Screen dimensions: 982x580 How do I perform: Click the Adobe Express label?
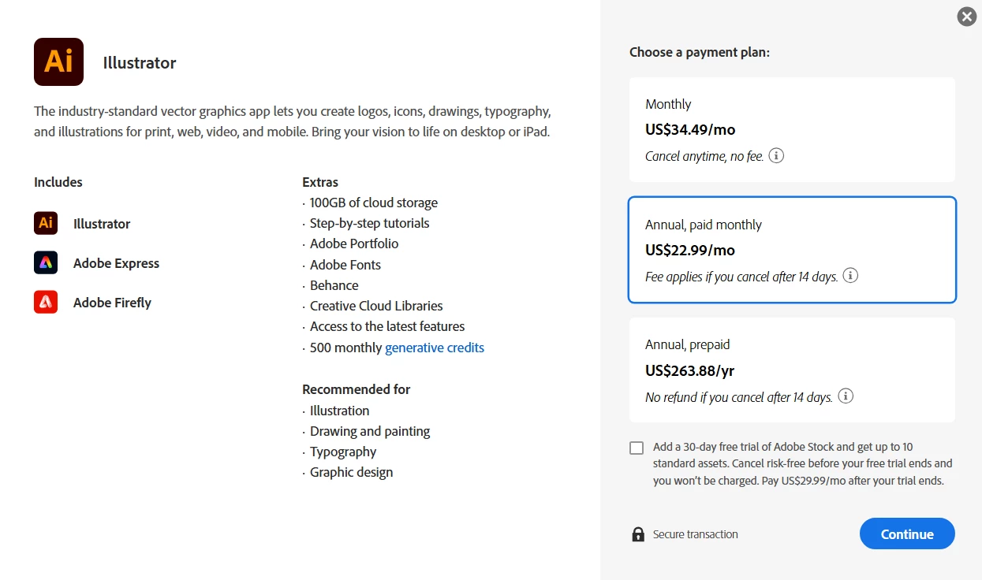point(116,263)
